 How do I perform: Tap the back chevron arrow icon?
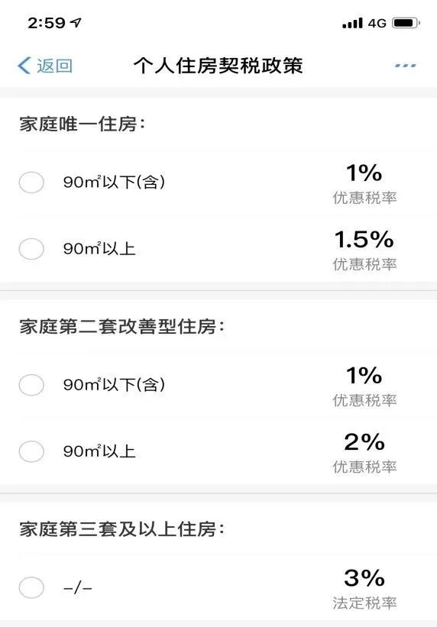coord(24,66)
